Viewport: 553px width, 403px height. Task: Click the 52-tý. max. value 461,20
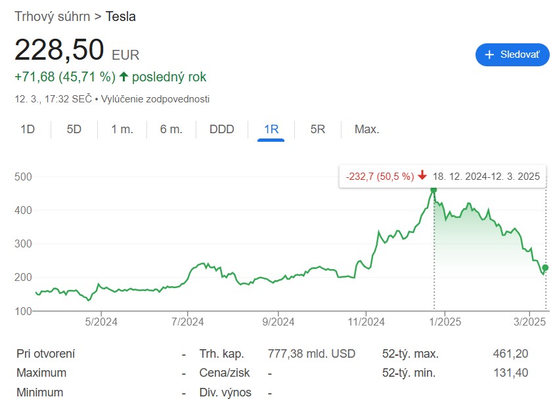pyautogui.click(x=510, y=354)
